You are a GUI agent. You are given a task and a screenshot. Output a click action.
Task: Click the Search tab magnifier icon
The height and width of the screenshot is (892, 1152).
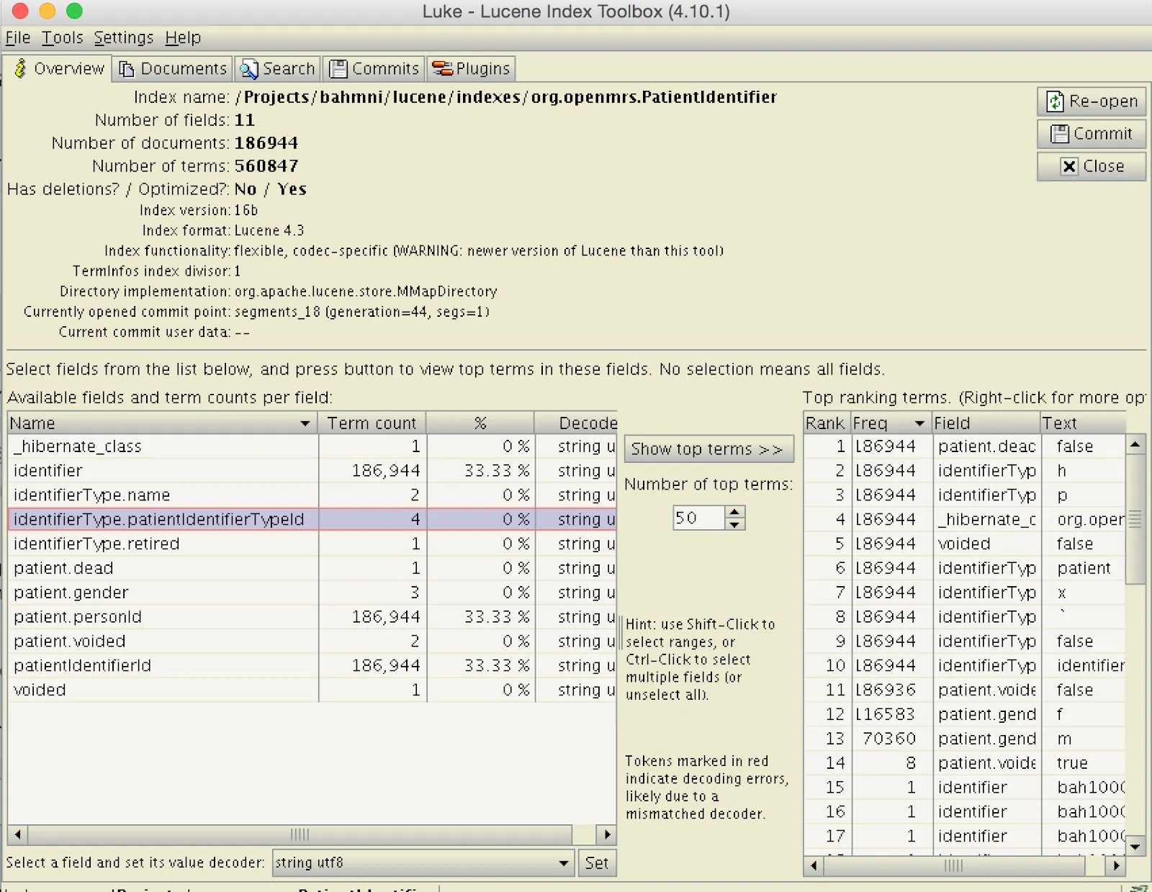249,69
